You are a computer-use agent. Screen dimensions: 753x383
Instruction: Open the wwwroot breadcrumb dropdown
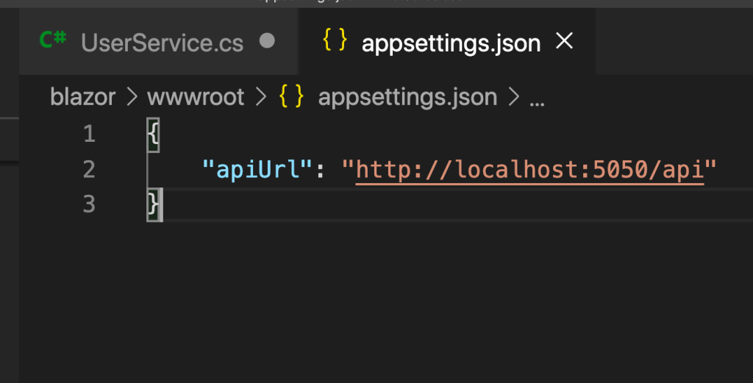[x=196, y=97]
